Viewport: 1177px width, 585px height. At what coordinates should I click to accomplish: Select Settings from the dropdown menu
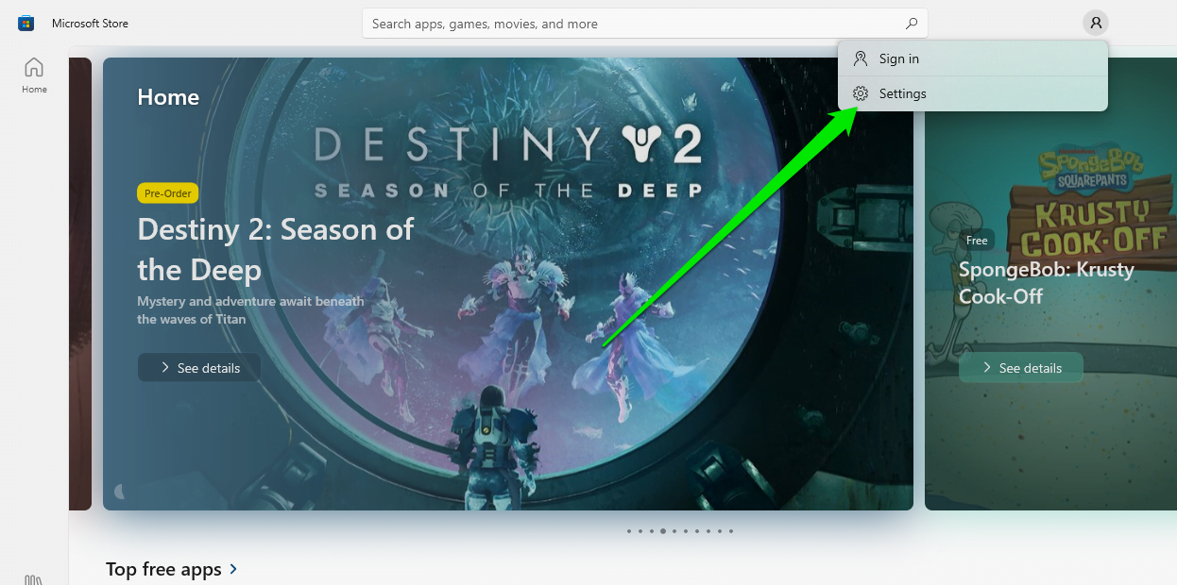[x=973, y=93]
